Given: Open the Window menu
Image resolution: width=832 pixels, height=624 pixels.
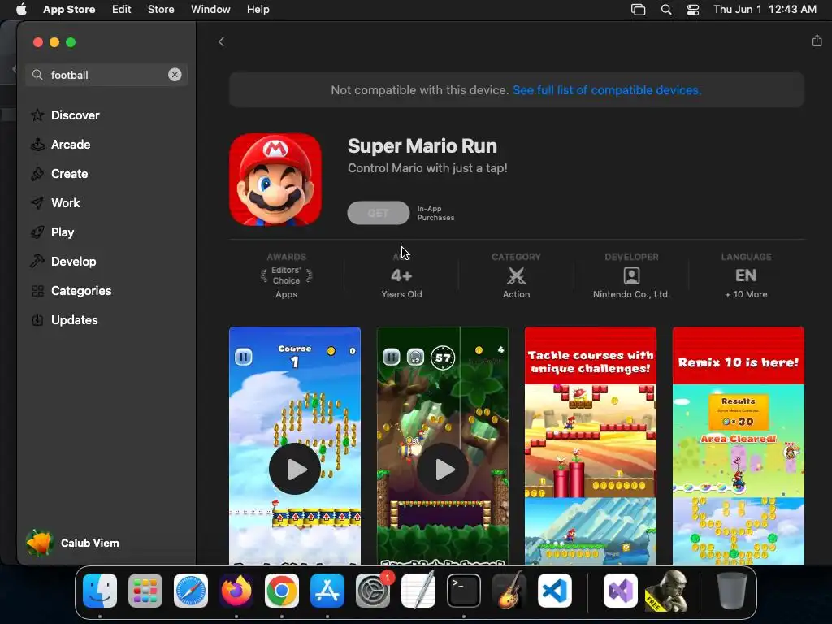Looking at the screenshot, I should point(210,10).
